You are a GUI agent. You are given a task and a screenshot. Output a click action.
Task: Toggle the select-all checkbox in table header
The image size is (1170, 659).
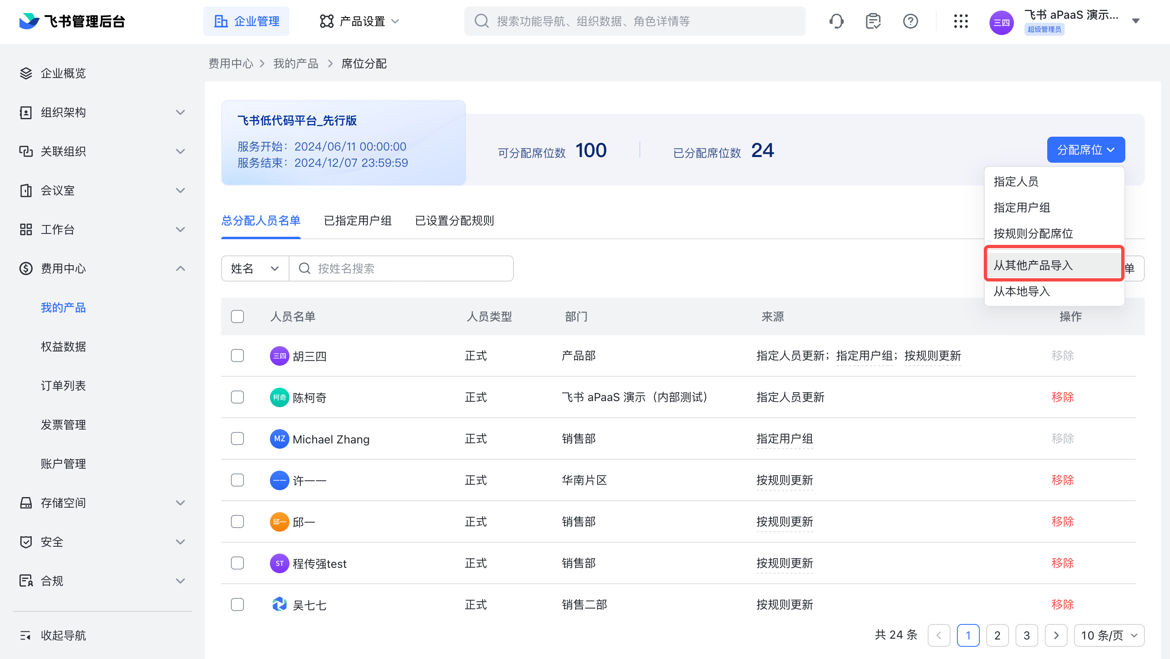pos(237,316)
